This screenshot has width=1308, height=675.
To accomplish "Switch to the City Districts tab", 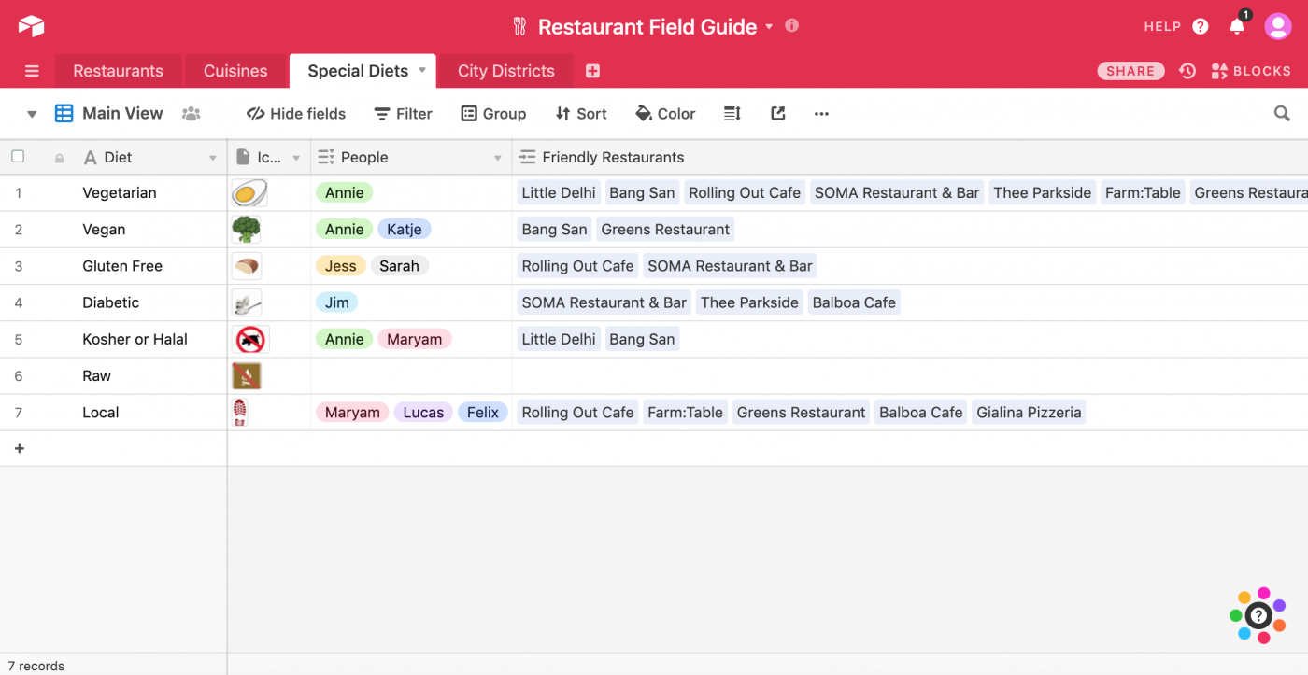I will click(505, 71).
